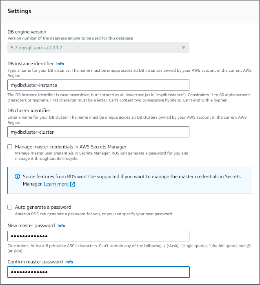Click the 'Auto generate a password' label text

click(43, 207)
